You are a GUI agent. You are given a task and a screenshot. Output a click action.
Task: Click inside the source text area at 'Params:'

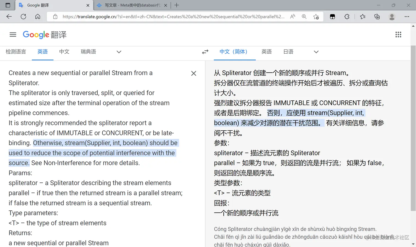click(x=20, y=173)
